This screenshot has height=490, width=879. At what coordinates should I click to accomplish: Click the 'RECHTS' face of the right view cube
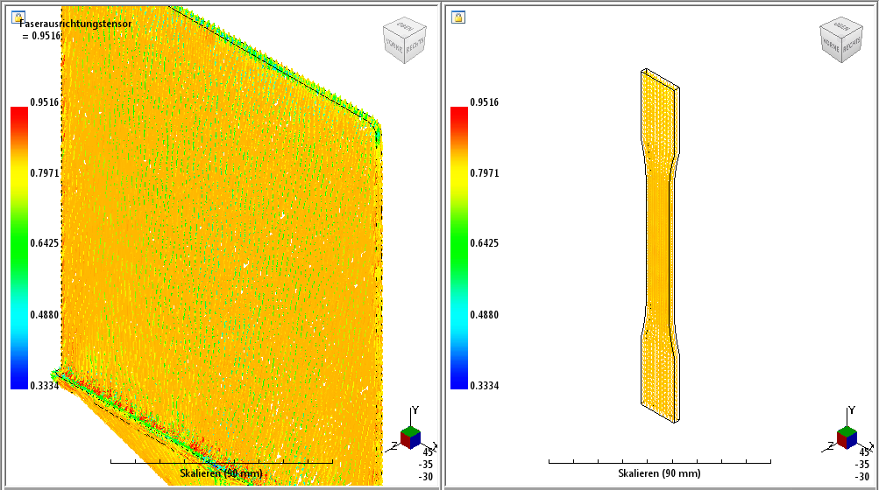click(x=851, y=46)
